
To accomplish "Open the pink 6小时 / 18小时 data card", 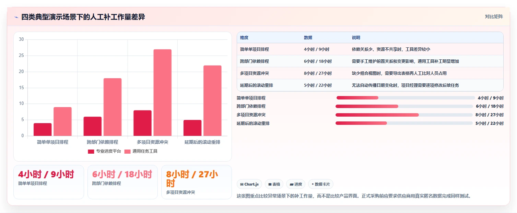I will 122,182.
